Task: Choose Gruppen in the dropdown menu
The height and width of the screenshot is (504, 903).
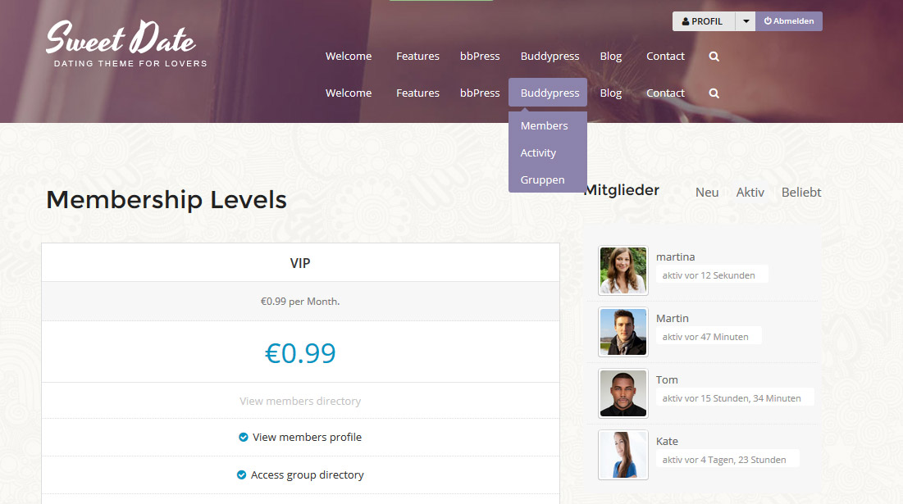Action: click(542, 179)
